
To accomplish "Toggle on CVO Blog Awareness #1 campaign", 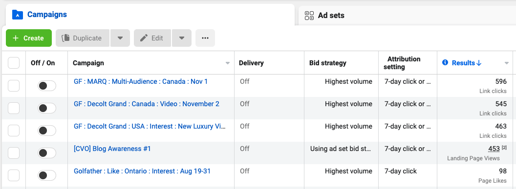I will pyautogui.click(x=47, y=153).
